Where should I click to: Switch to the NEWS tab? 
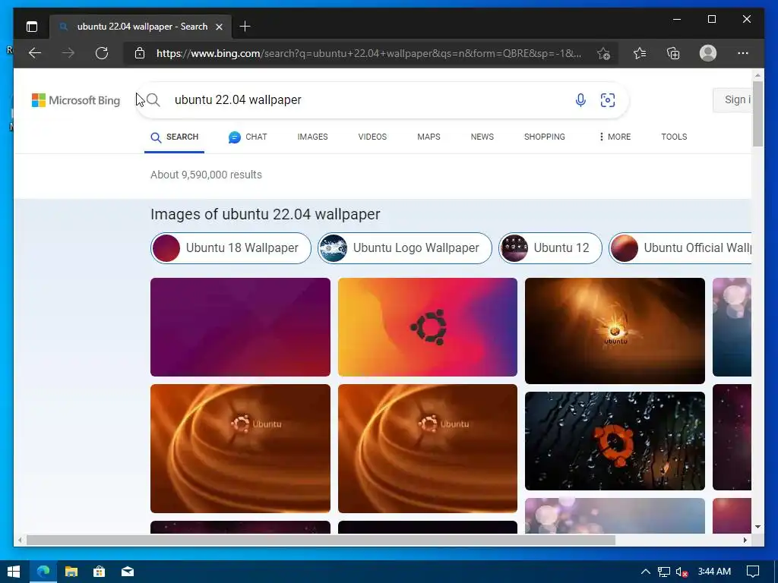click(482, 137)
